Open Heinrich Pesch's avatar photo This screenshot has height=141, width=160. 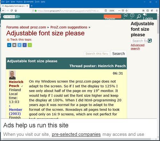12,75
